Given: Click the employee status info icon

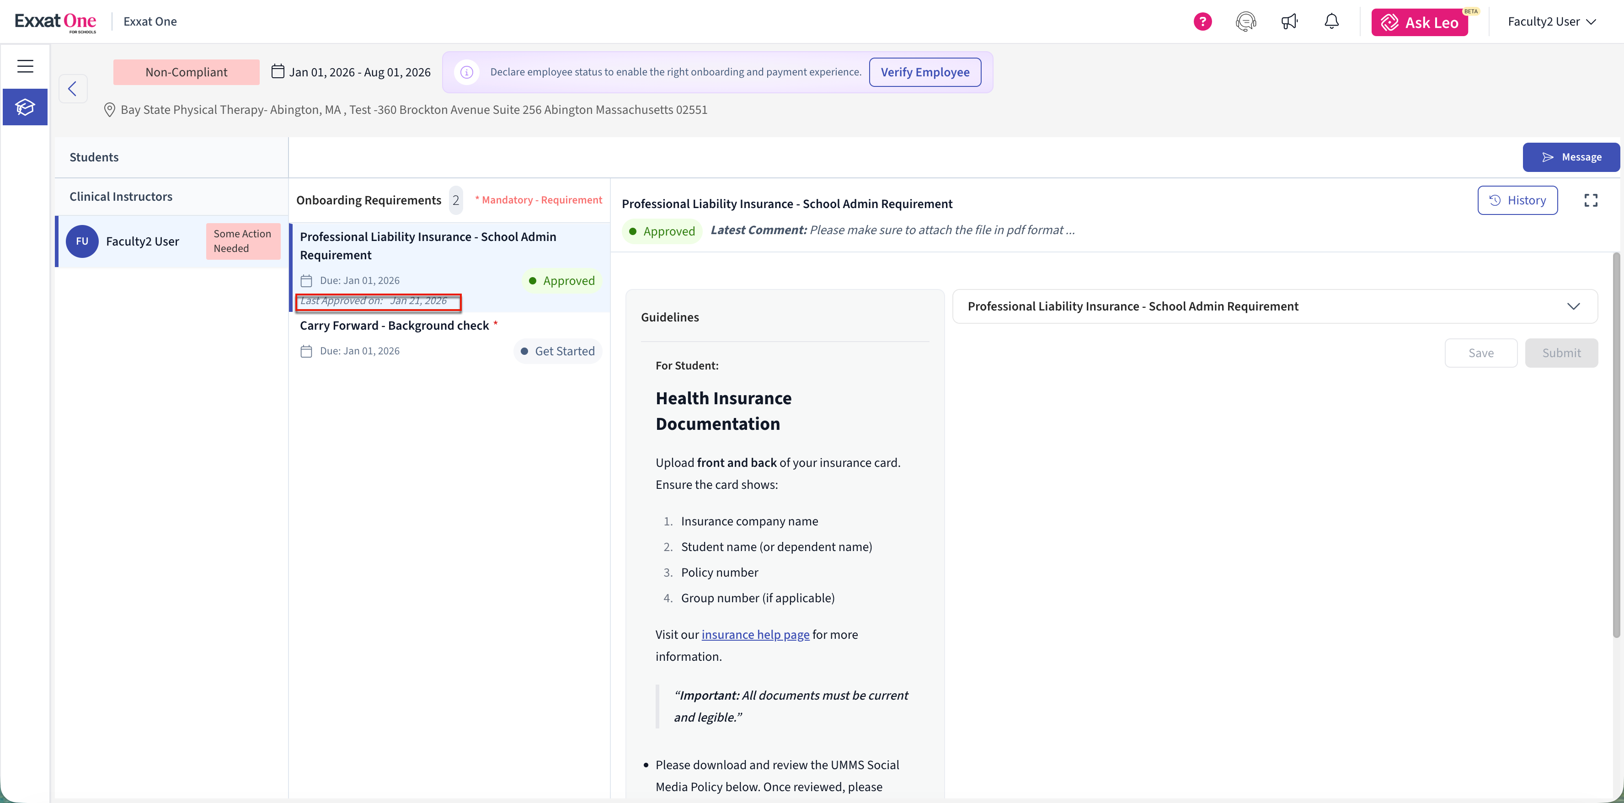Looking at the screenshot, I should point(466,72).
